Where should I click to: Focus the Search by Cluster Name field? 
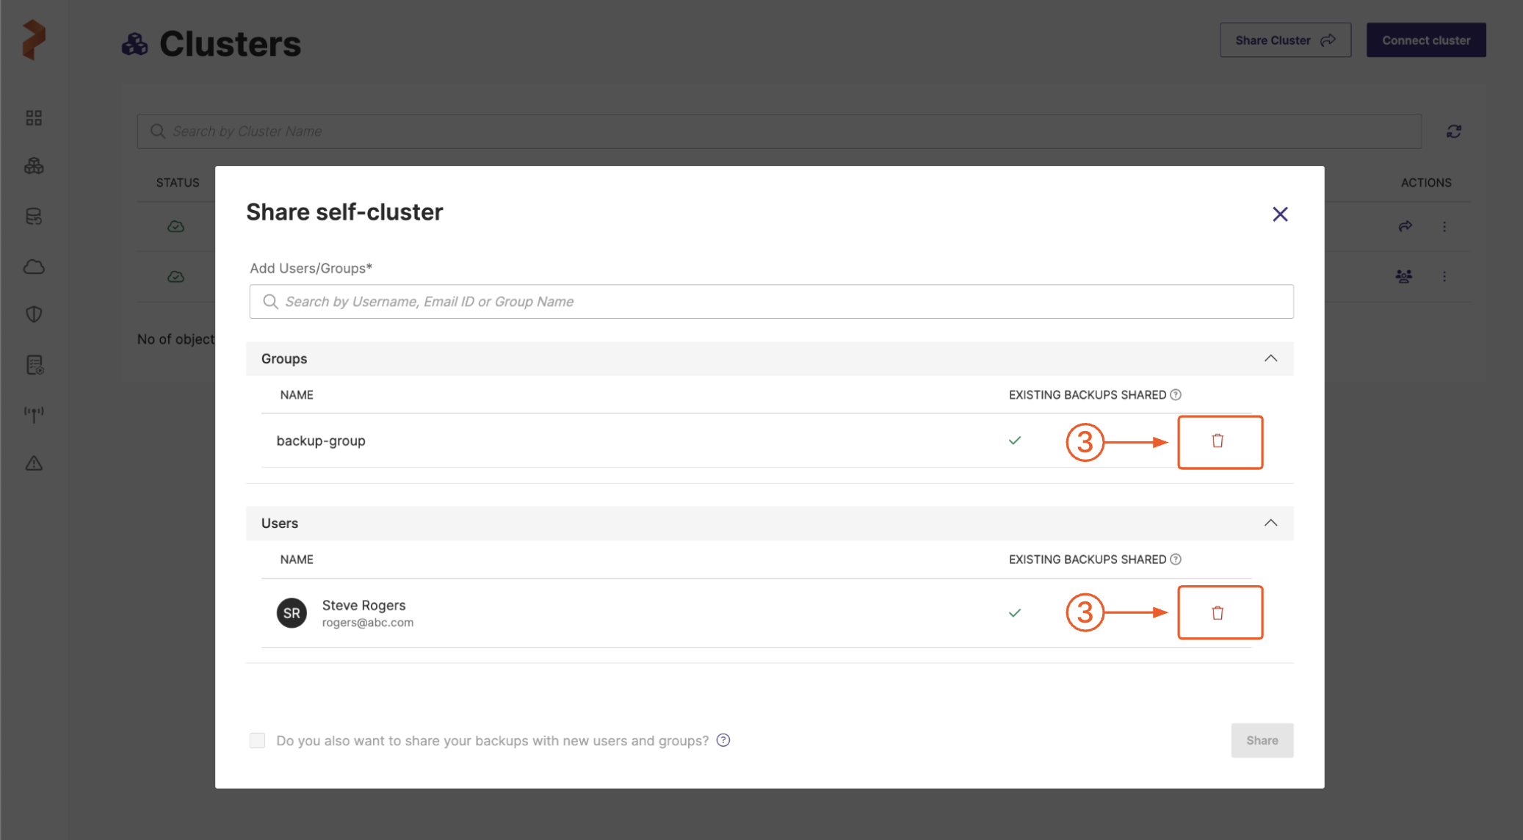[779, 131]
